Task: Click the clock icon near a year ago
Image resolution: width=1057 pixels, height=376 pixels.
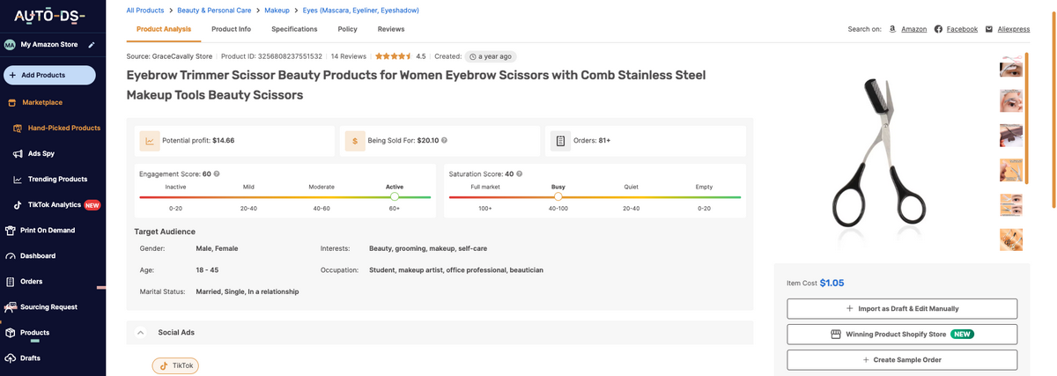Action: click(473, 56)
